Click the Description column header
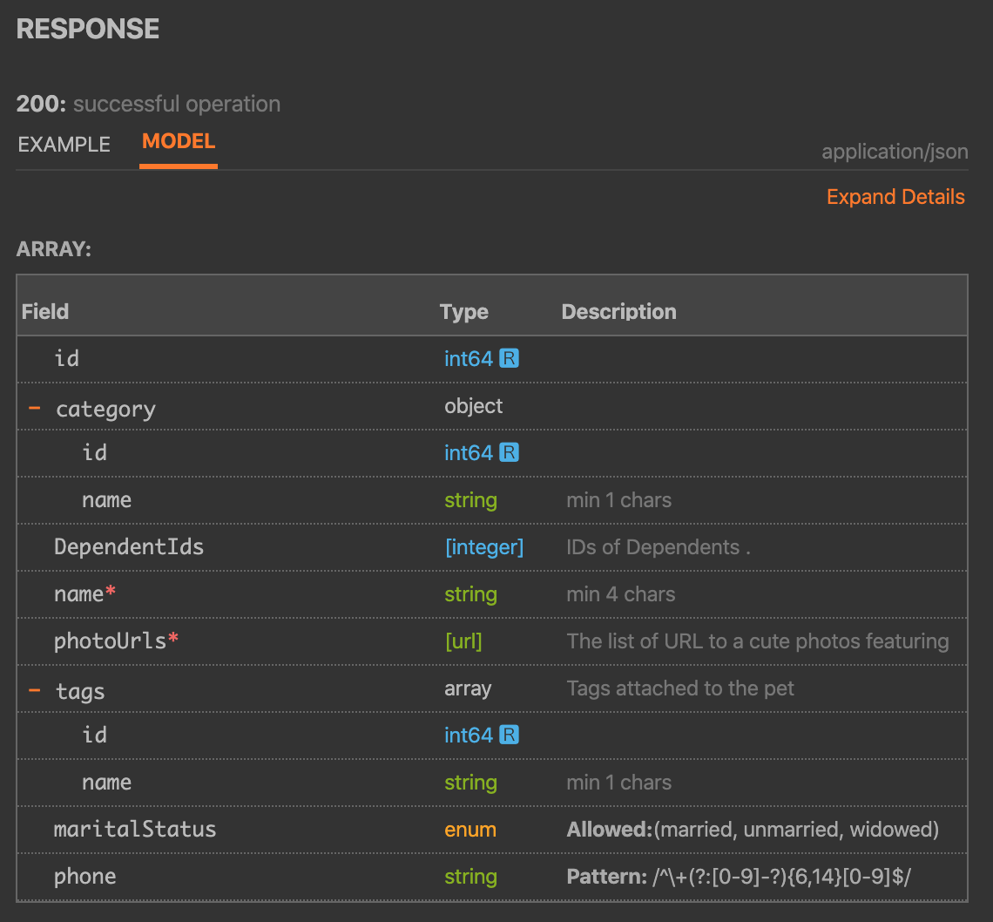Image resolution: width=993 pixels, height=922 pixels. click(x=618, y=312)
